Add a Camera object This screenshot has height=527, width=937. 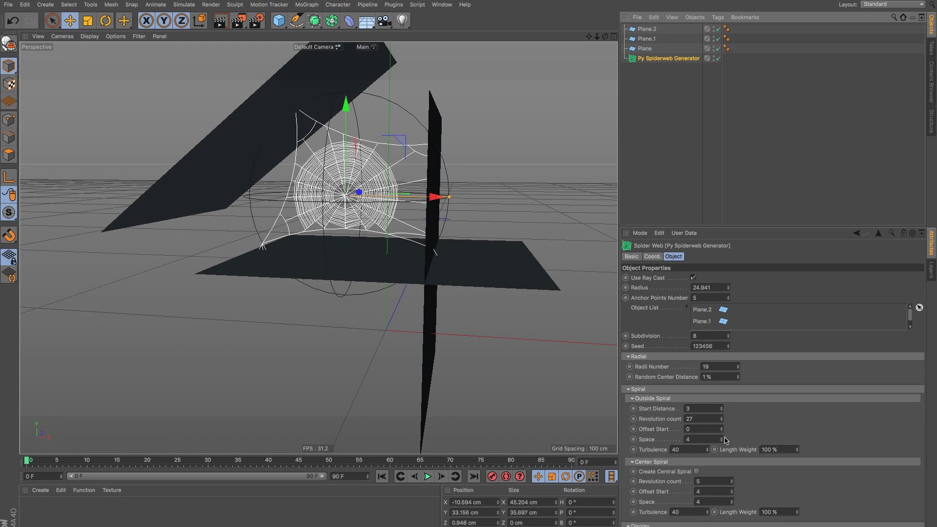pos(385,21)
